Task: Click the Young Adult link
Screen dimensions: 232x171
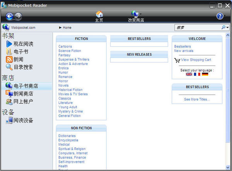Action: coord(68,107)
